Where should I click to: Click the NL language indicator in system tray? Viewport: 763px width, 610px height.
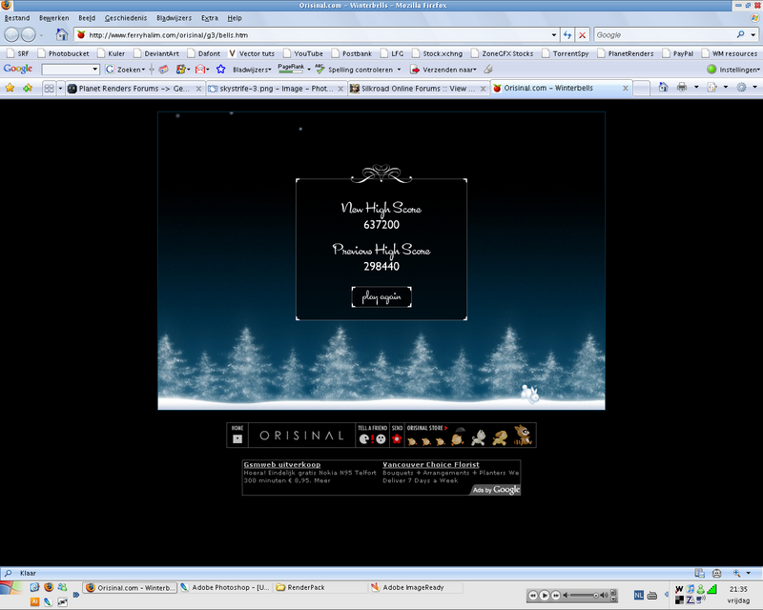click(x=639, y=595)
